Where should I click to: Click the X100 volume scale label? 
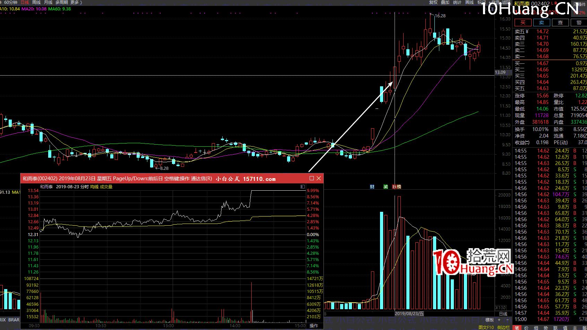click(501, 308)
